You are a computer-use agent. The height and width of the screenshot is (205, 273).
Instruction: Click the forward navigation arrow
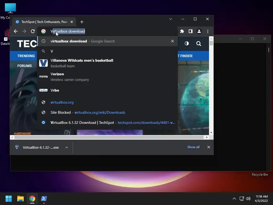point(24,31)
